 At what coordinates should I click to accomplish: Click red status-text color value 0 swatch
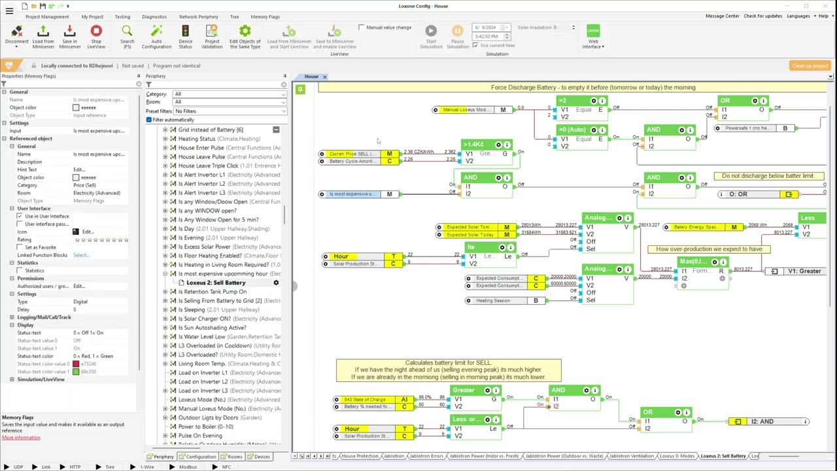[x=76, y=364]
